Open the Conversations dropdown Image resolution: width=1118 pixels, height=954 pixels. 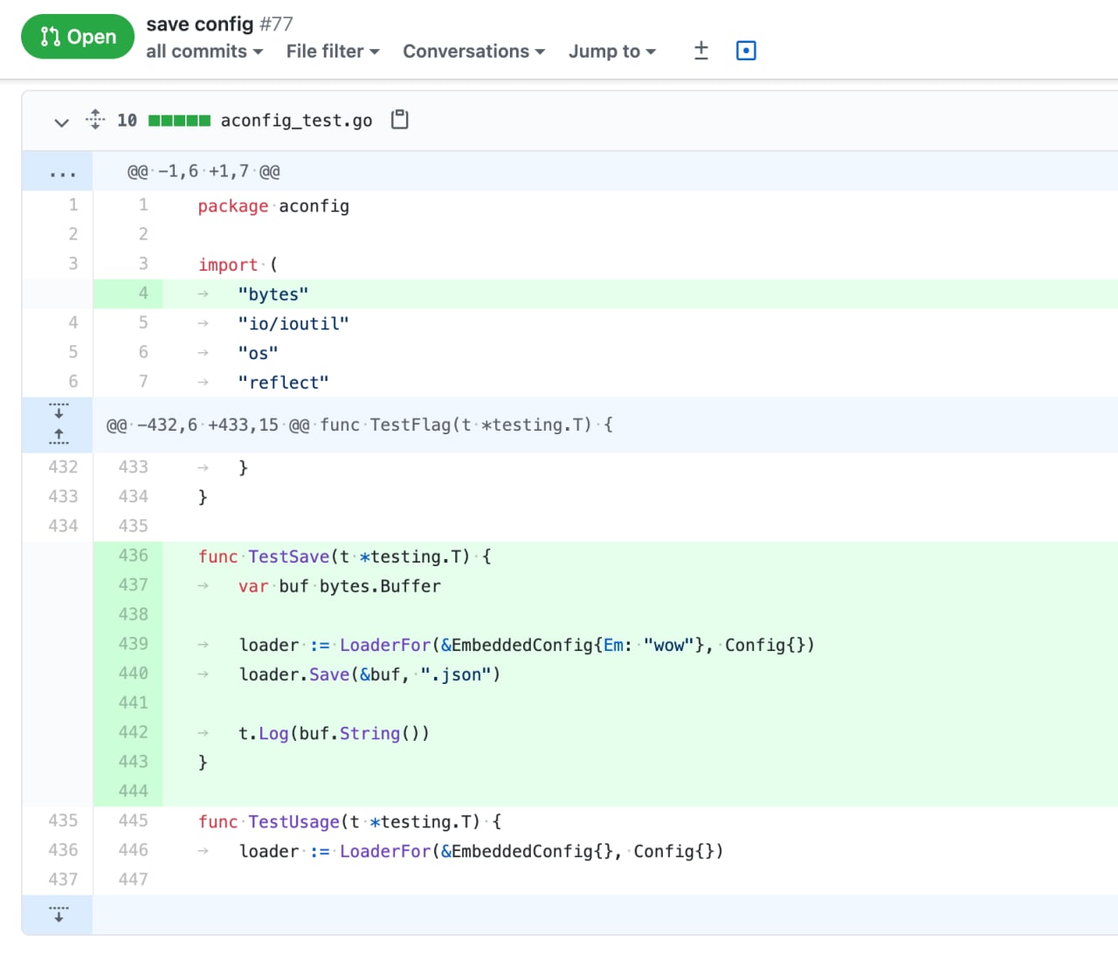473,52
